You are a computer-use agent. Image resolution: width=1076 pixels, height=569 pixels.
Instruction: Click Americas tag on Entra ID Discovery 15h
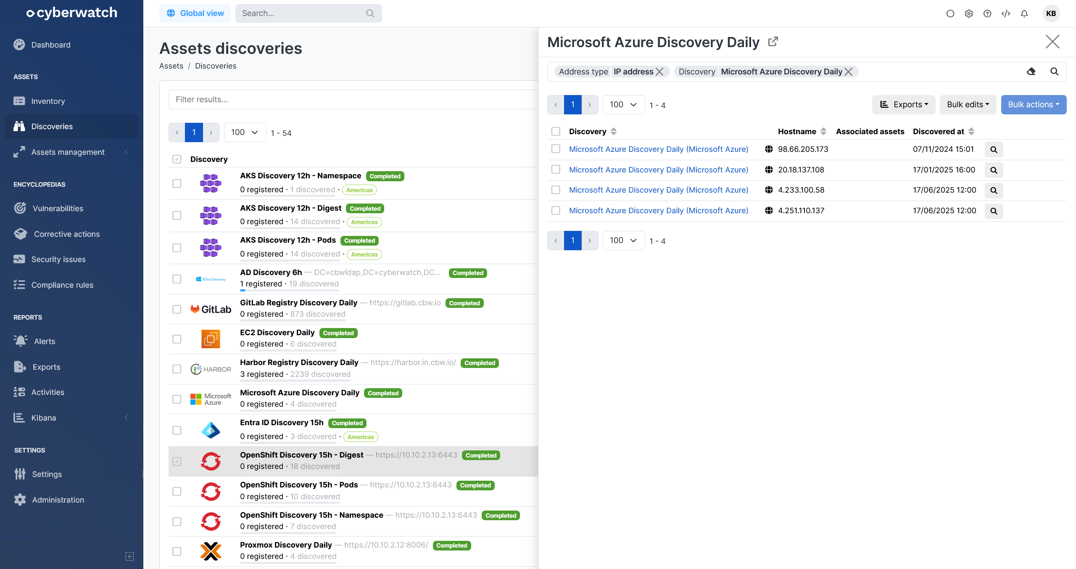tap(361, 437)
